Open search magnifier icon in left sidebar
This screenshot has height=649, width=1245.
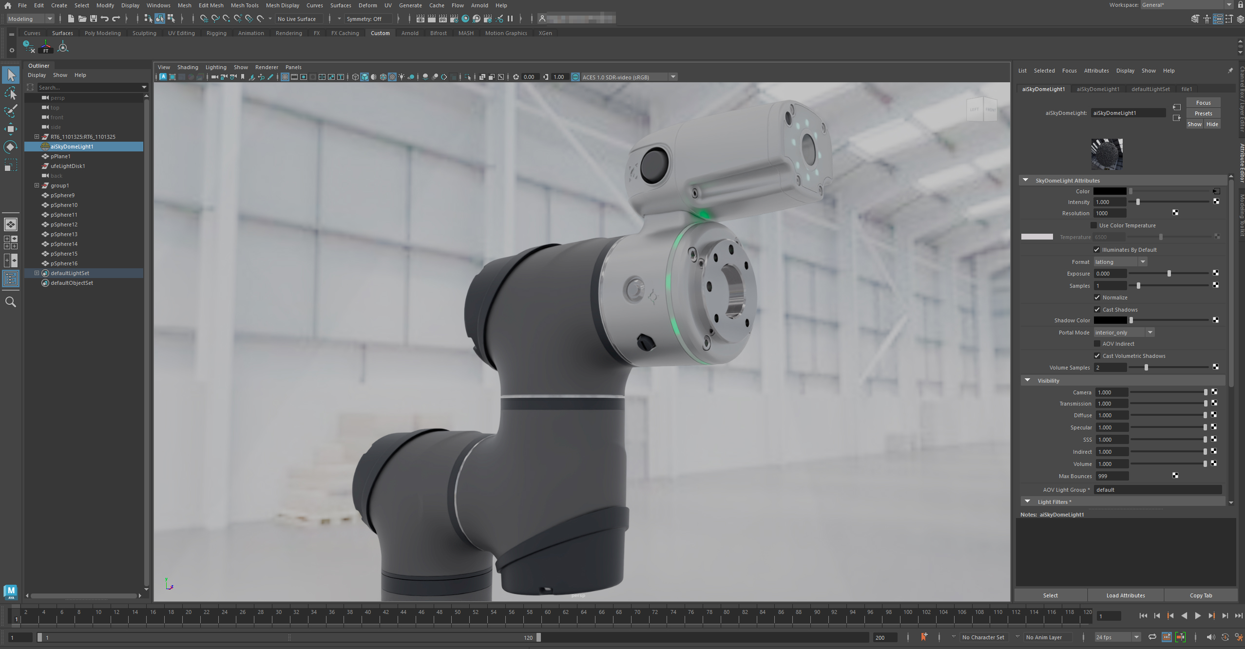tap(11, 302)
